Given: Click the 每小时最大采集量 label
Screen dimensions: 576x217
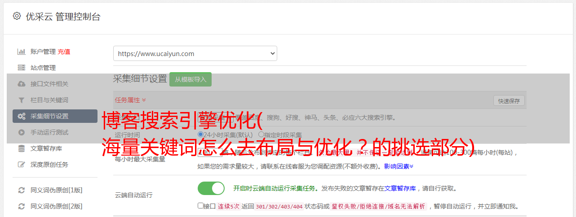Looking at the screenshot, I should [140, 159].
